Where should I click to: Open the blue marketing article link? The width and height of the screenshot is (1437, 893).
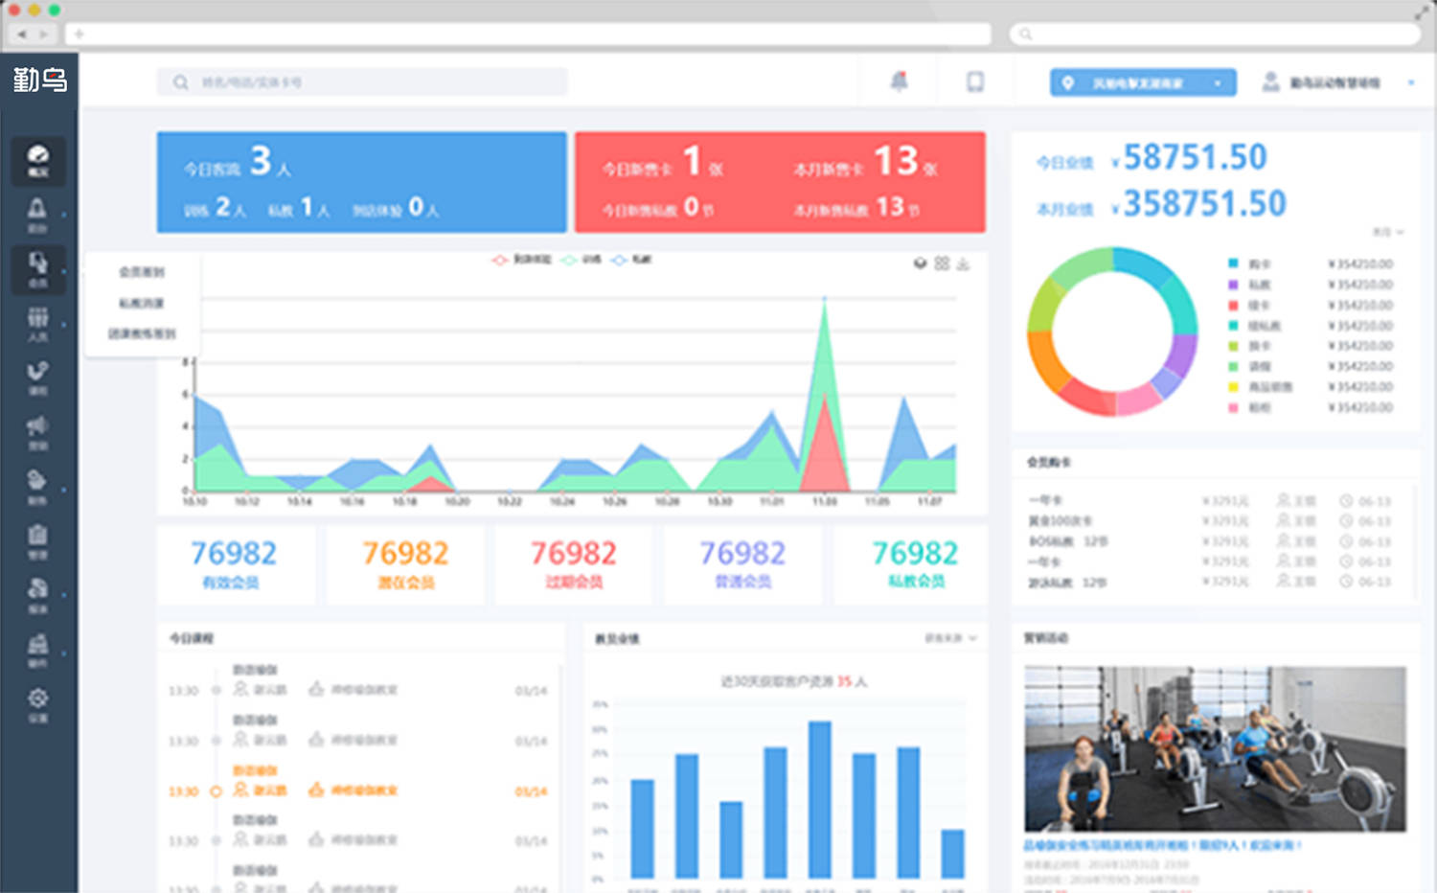(1163, 845)
